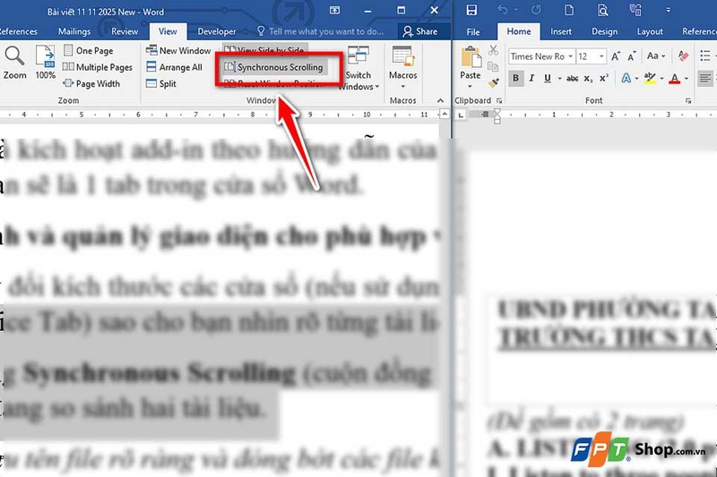
Task: Open underline style dropdown arrow
Action: click(559, 79)
